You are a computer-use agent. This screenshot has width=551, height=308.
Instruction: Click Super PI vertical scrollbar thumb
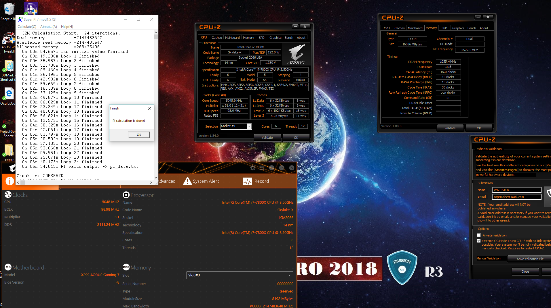pos(156,37)
